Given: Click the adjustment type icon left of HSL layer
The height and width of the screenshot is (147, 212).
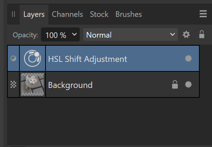Looking at the screenshot, I should pos(13,58).
